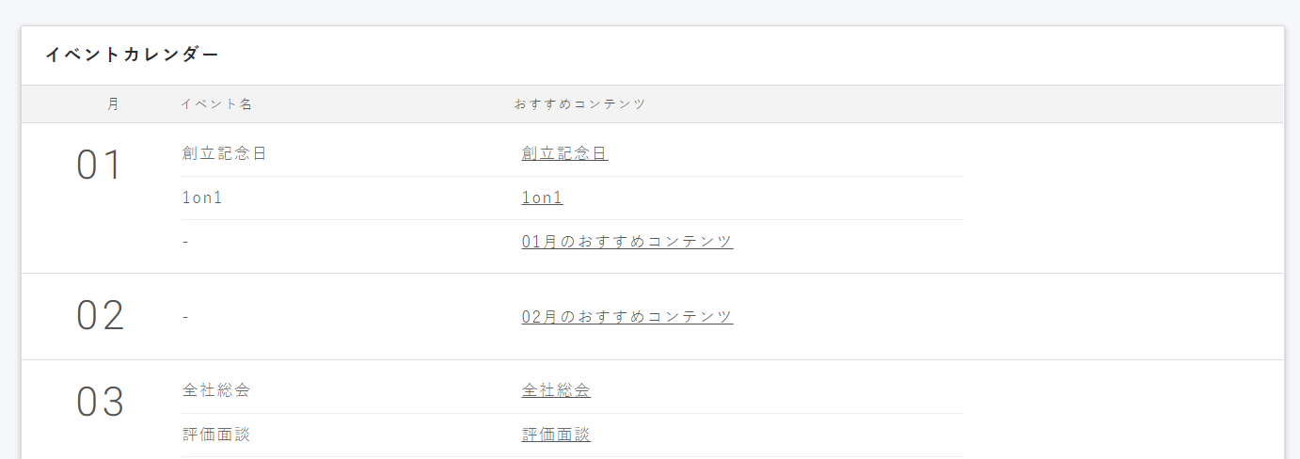Open the 創立記念日 recommended content link
Viewport: 1300px width, 459px height.
(564, 153)
